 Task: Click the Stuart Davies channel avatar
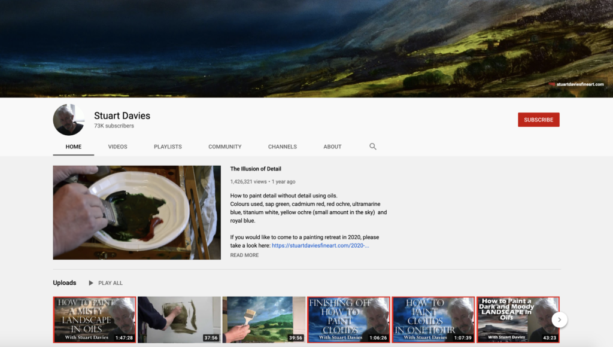coord(68,120)
